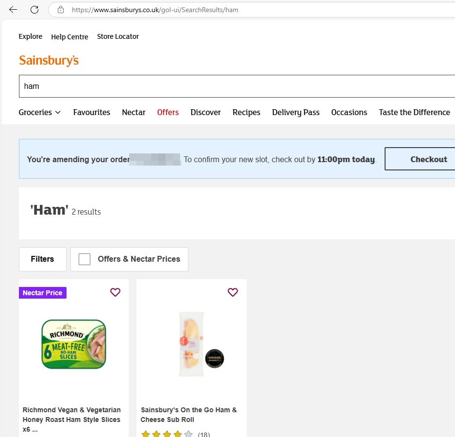Click the Checkout button
Viewport: 455px width, 437px height.
(420, 159)
